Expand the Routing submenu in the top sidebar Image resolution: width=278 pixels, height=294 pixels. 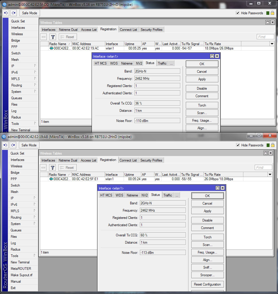click(35, 85)
